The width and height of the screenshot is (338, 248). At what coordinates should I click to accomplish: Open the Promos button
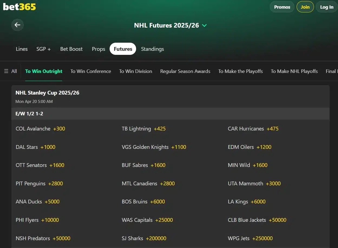click(282, 7)
